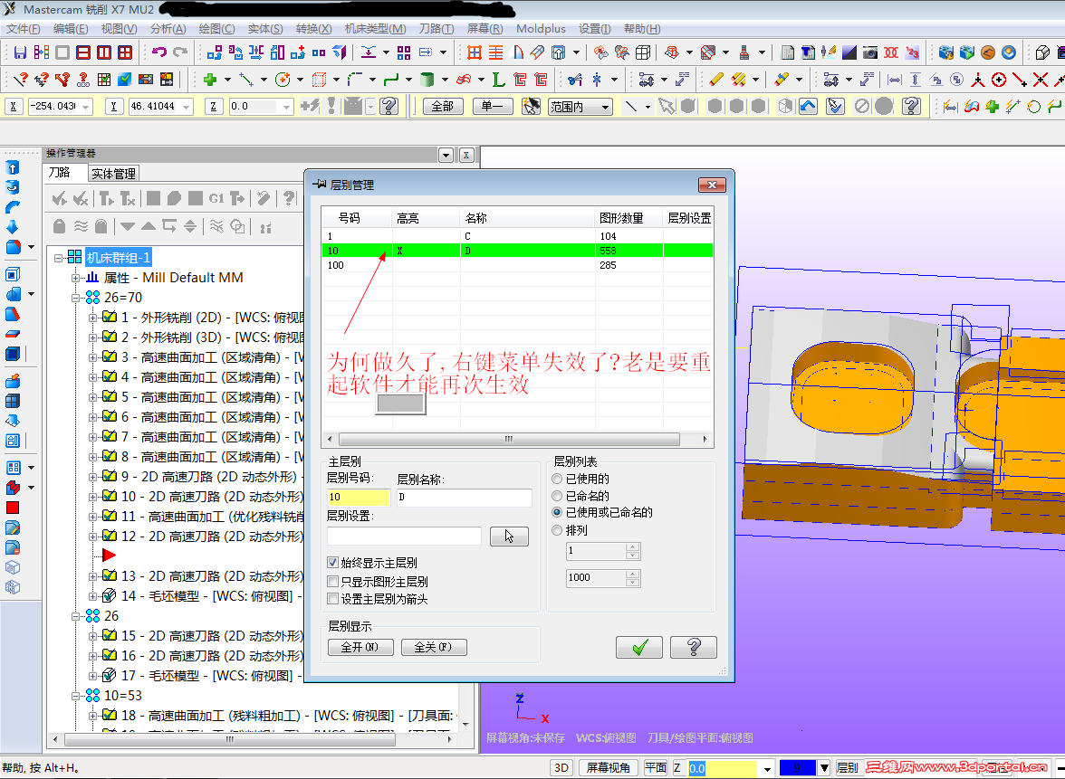Click the help question mark in ribbon bar
Image resolution: width=1065 pixels, height=779 pixels.
pyautogui.click(x=389, y=106)
